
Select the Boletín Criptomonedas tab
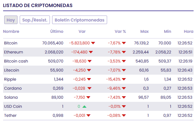pyautogui.click(x=79, y=20)
